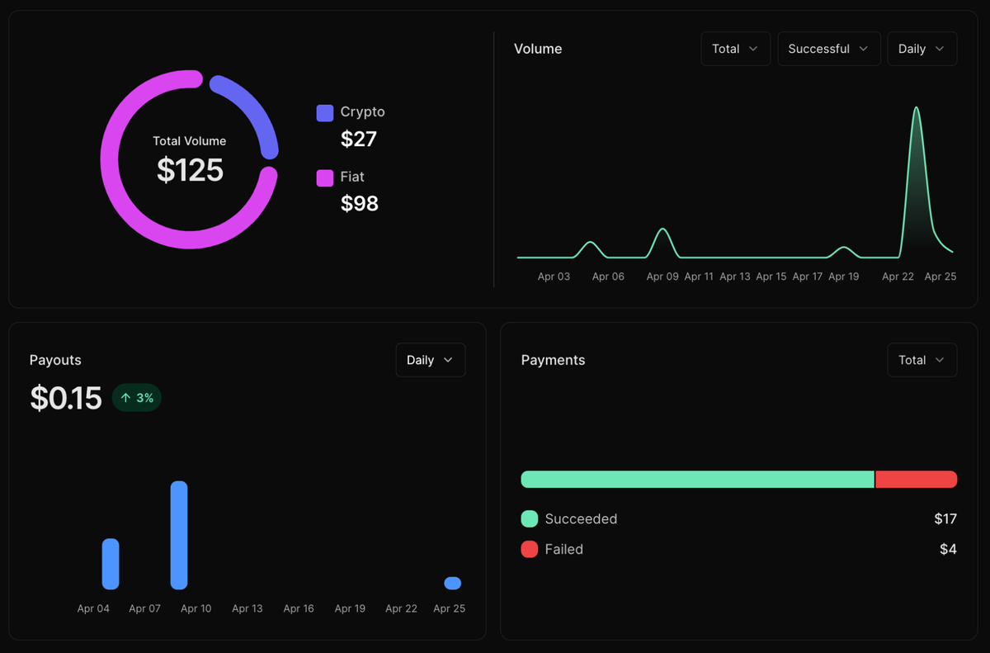Toggle the Failed category in Payments legend
Screen dimensions: 990x653
(564, 549)
